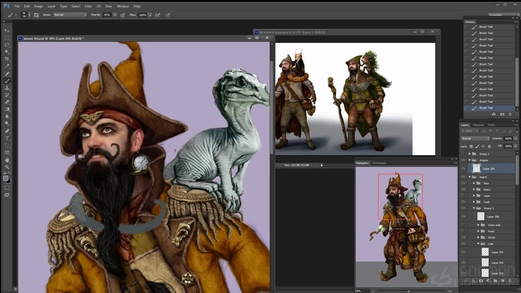Select Layer 290 thumbnail
The height and width of the screenshot is (293, 521).
(x=481, y=217)
